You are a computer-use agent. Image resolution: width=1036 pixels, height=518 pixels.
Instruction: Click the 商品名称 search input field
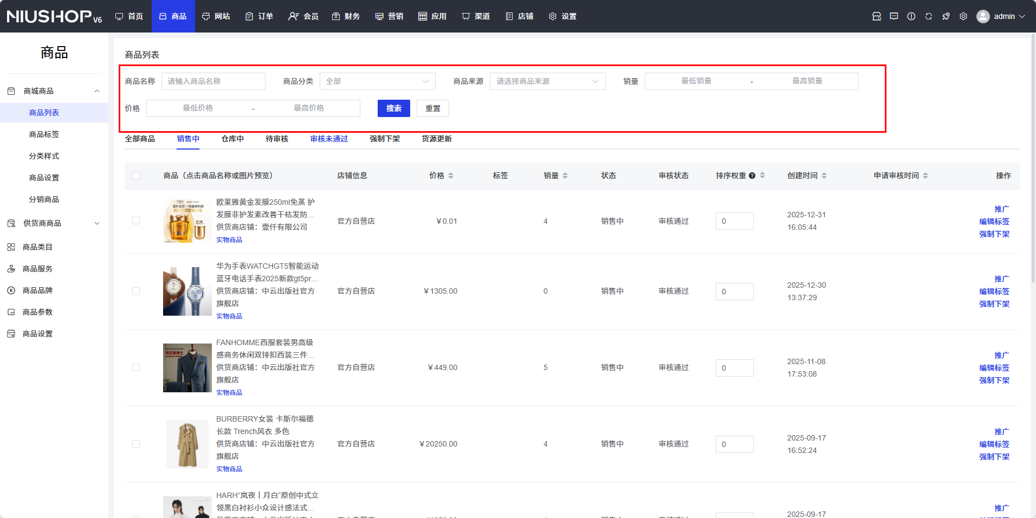pyautogui.click(x=213, y=81)
